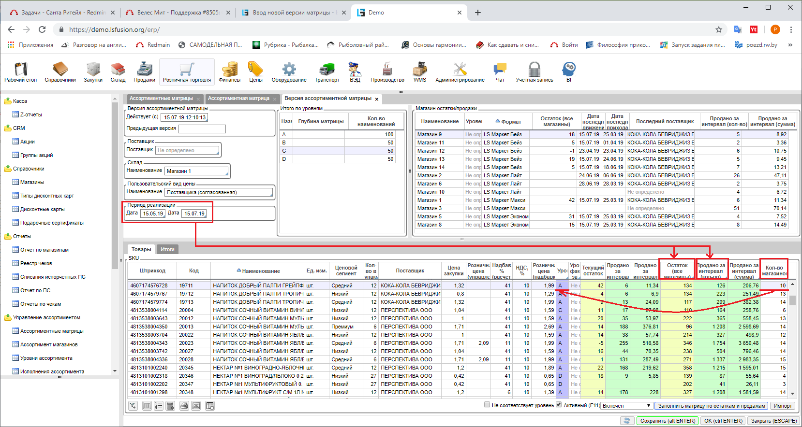Image resolution: width=802 pixels, height=427 pixels.
Task: Toggle the 'Активный (F11)' checkbox
Action: [559, 405]
